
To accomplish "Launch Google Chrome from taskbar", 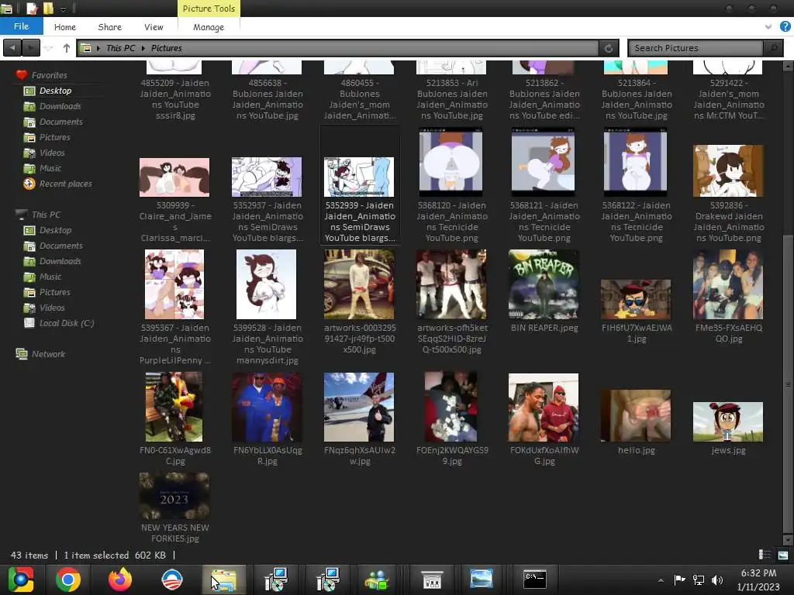I will click(68, 580).
